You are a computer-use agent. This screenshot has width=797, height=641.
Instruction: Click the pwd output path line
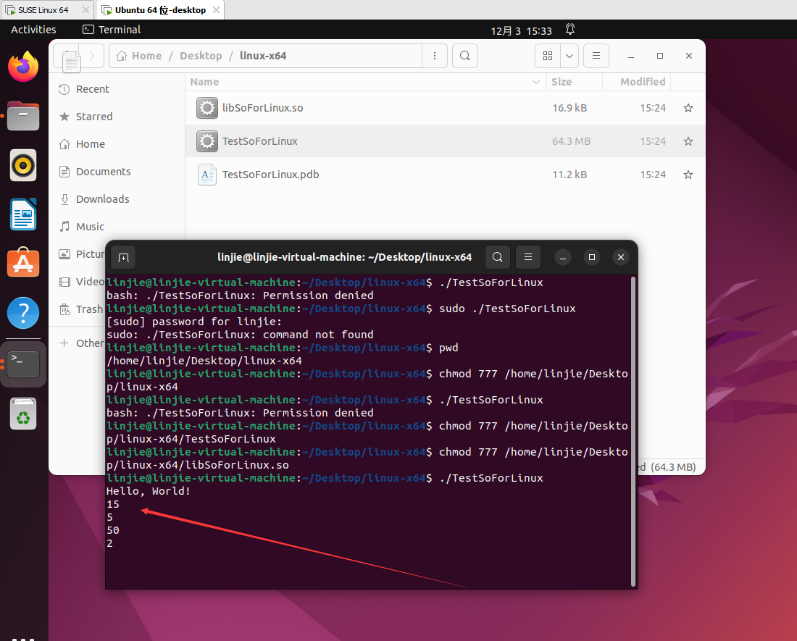(x=204, y=361)
